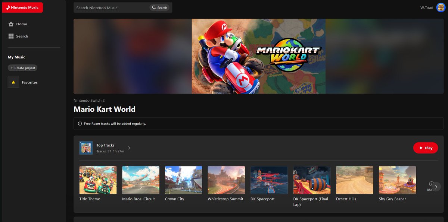This screenshot has width=448, height=222.
Task: Click the Search button in the top bar
Action: click(x=159, y=7)
